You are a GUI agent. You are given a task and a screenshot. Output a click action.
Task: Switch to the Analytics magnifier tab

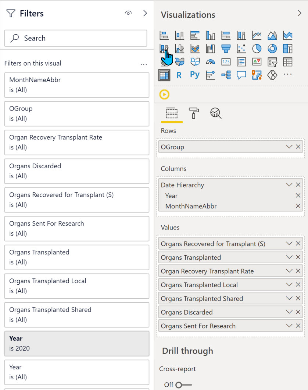point(216,113)
